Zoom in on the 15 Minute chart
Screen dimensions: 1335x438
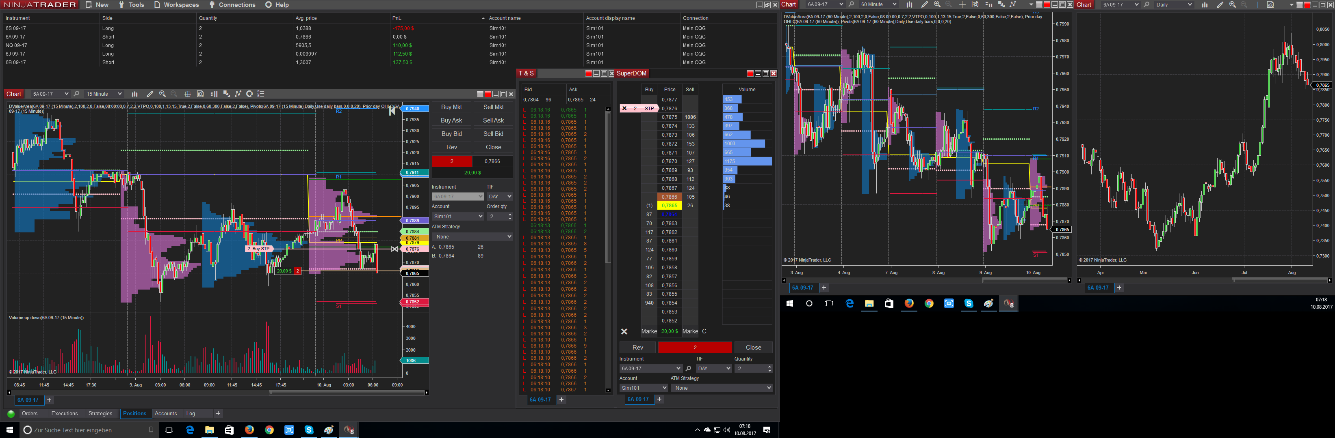pos(163,94)
